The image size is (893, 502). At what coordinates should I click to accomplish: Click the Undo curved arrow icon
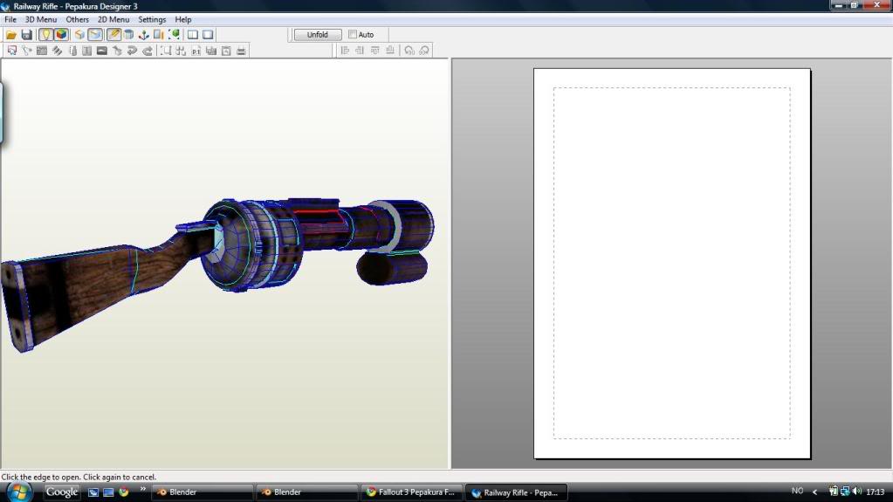coord(132,51)
